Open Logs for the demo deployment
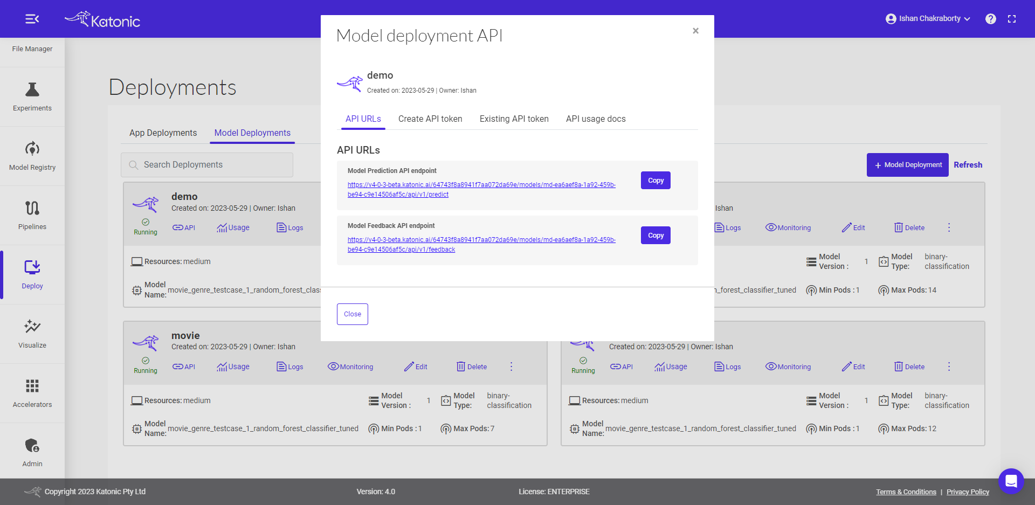The height and width of the screenshot is (505, 1035). (x=290, y=228)
